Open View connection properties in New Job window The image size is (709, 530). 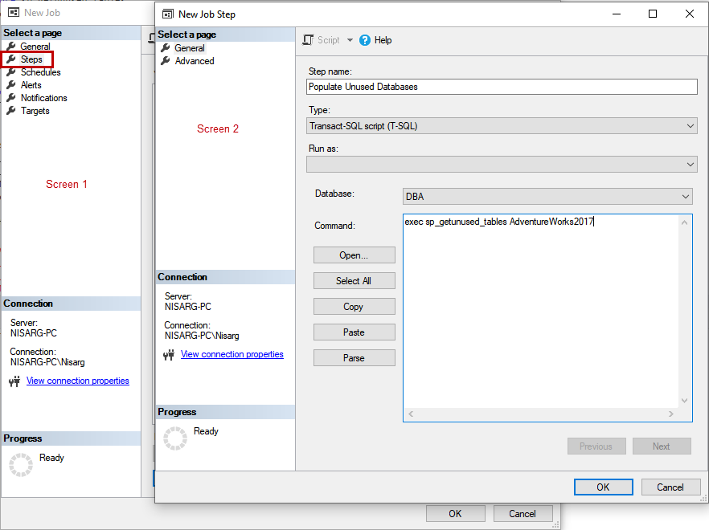pyautogui.click(x=77, y=381)
